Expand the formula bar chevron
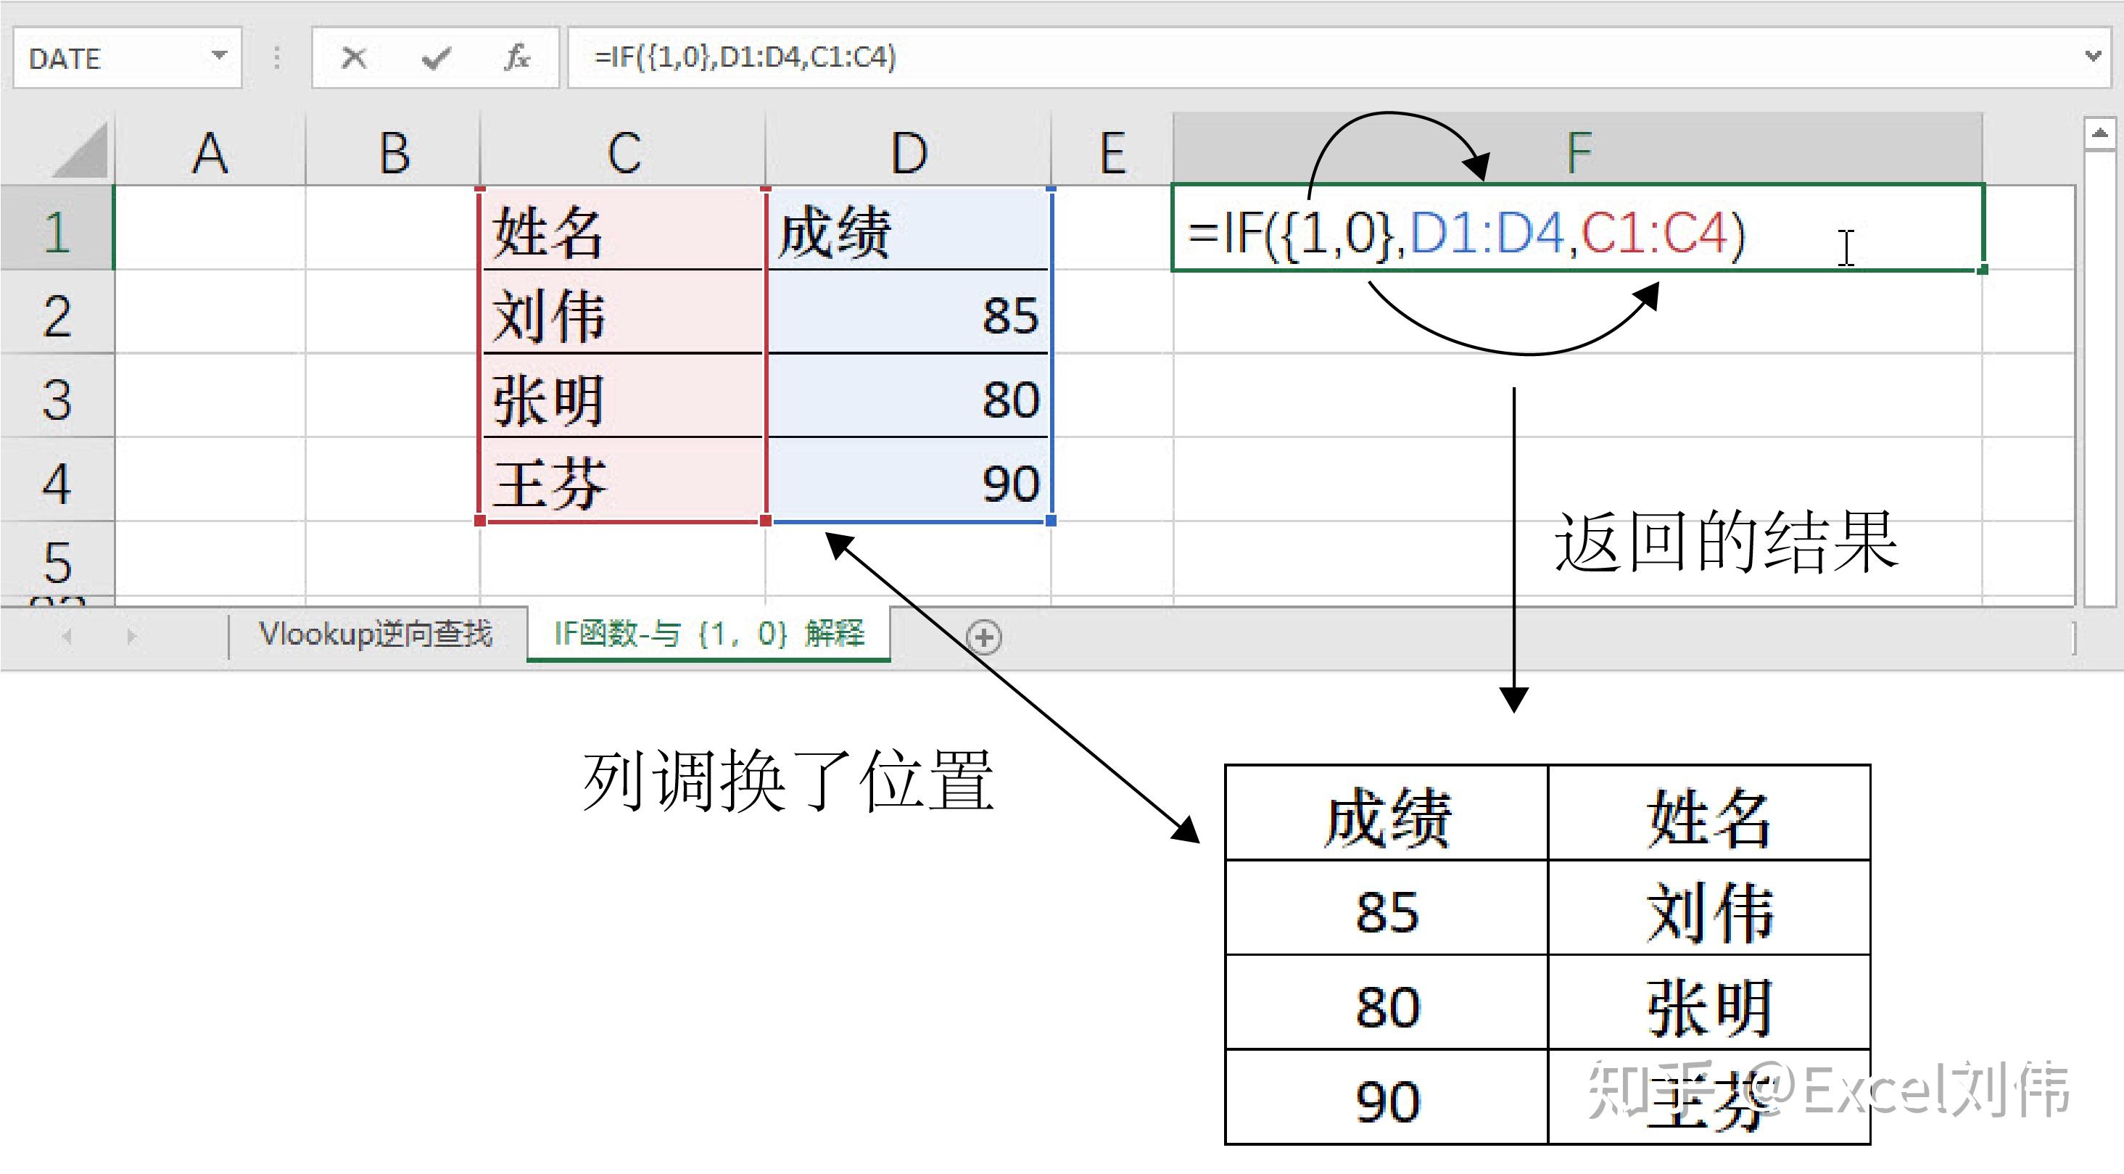The height and width of the screenshot is (1174, 2124). click(2093, 56)
